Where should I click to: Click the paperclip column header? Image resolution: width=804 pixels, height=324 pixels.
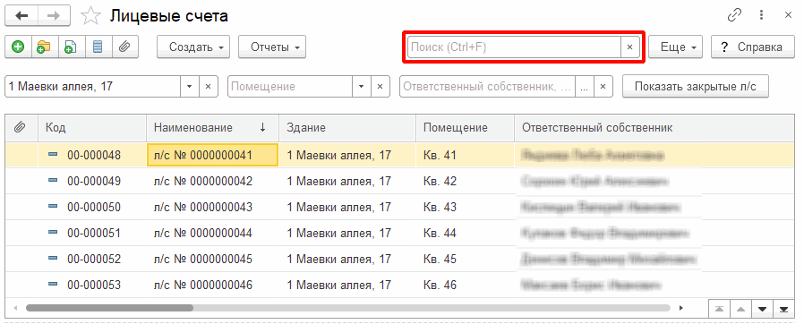21,128
